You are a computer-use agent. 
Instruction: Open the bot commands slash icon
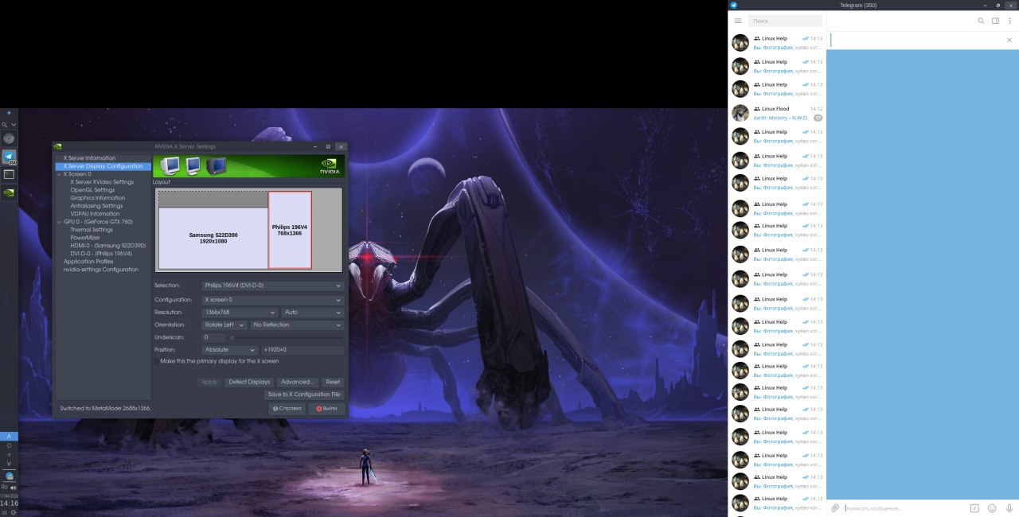tap(974, 507)
